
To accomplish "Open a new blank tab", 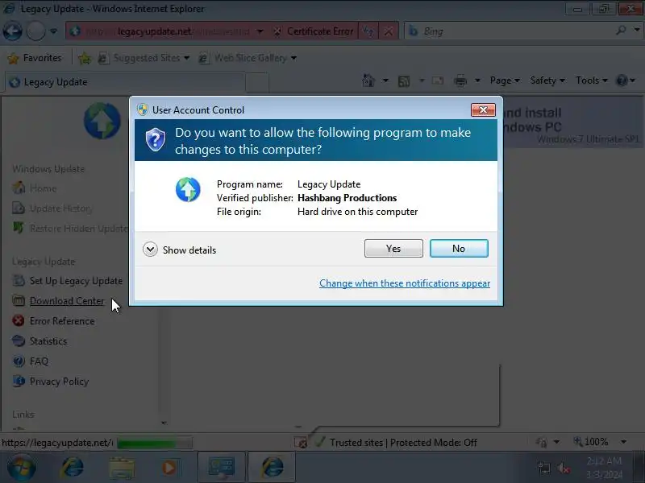I will 257,83.
